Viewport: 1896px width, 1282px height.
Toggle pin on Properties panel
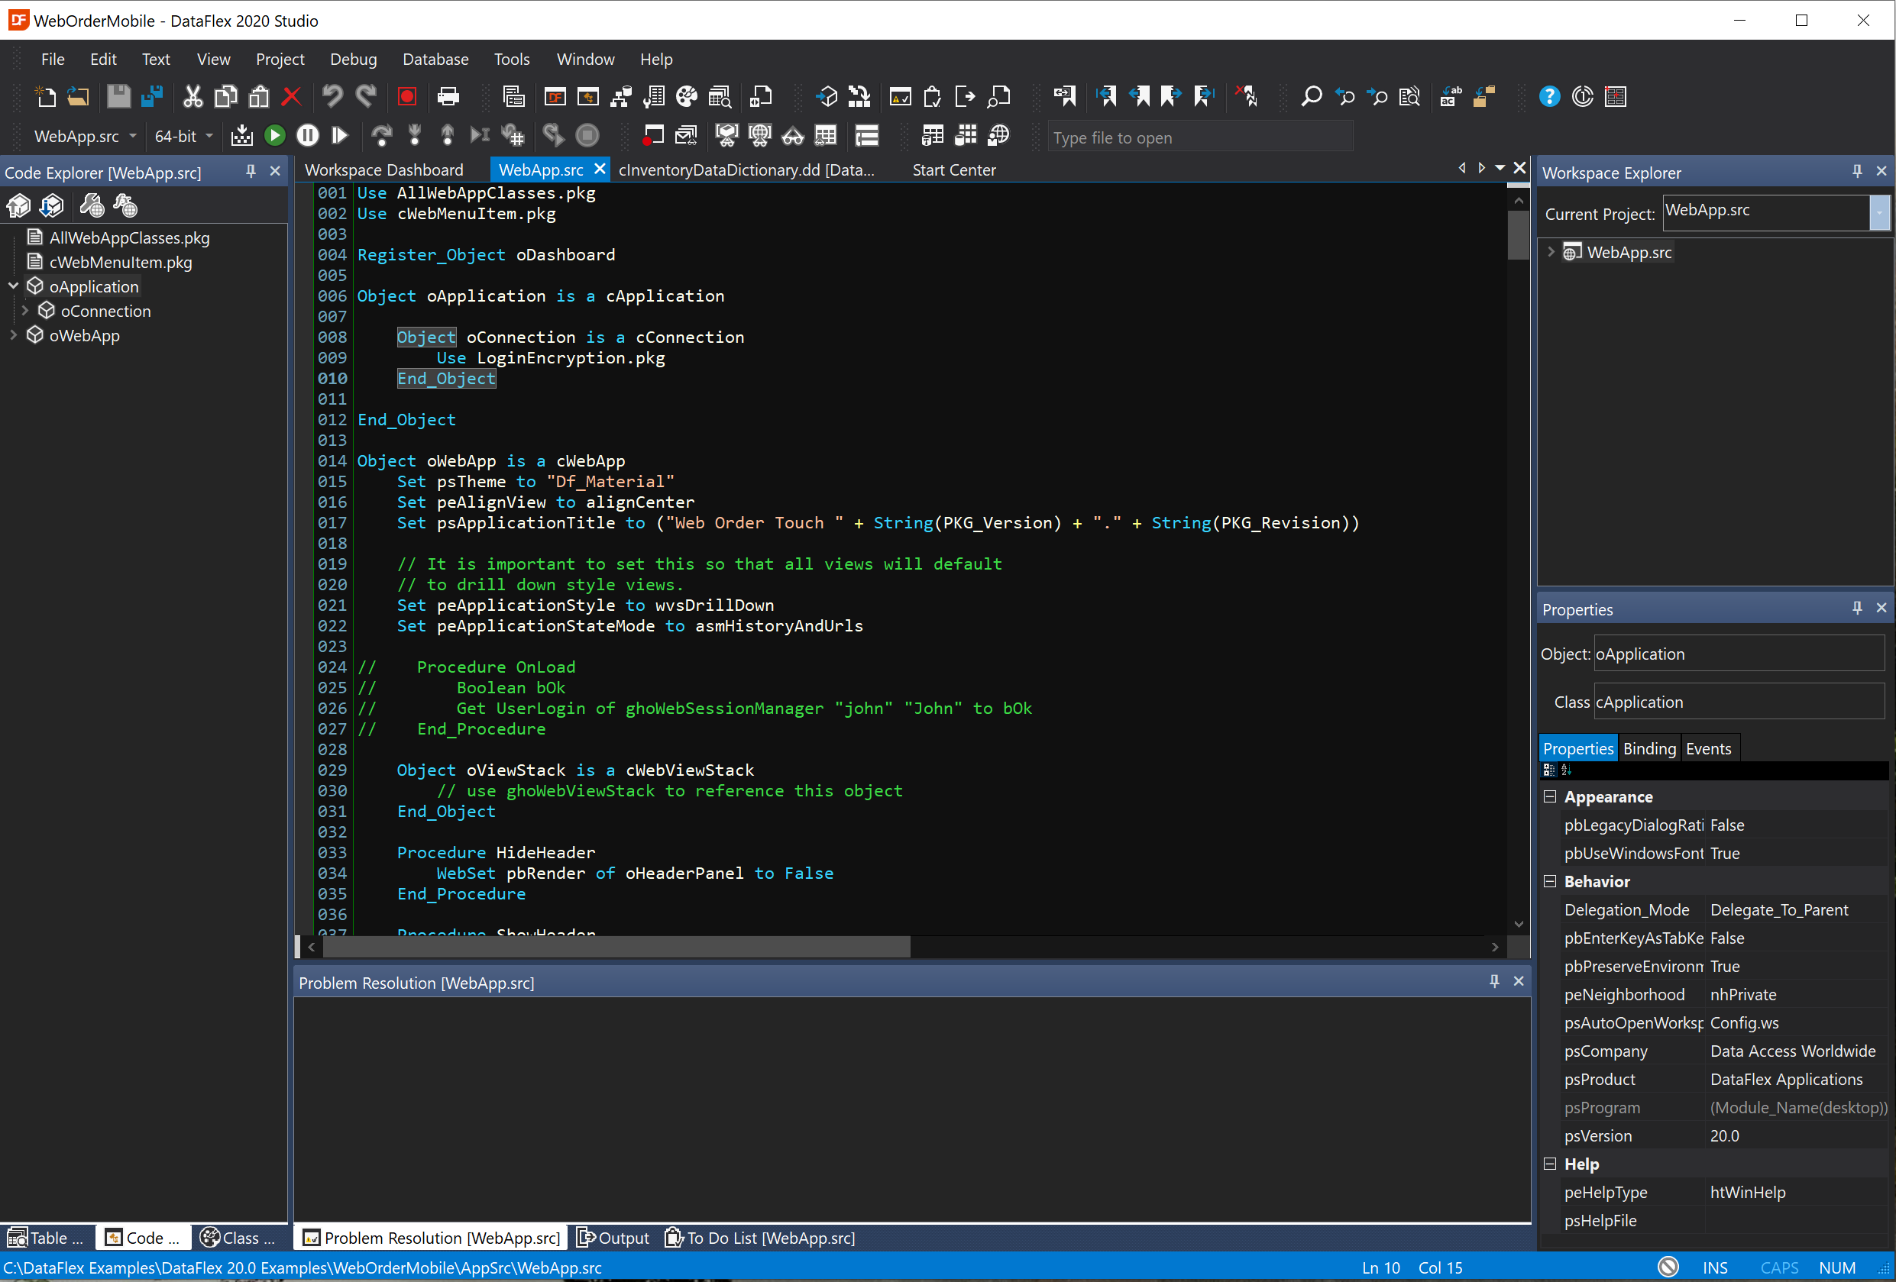click(x=1857, y=608)
